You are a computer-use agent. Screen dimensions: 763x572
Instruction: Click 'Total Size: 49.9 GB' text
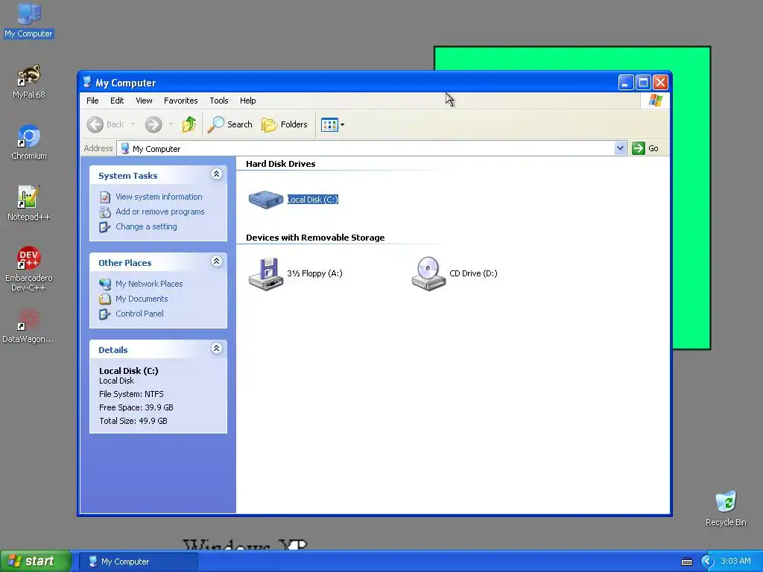(x=133, y=422)
